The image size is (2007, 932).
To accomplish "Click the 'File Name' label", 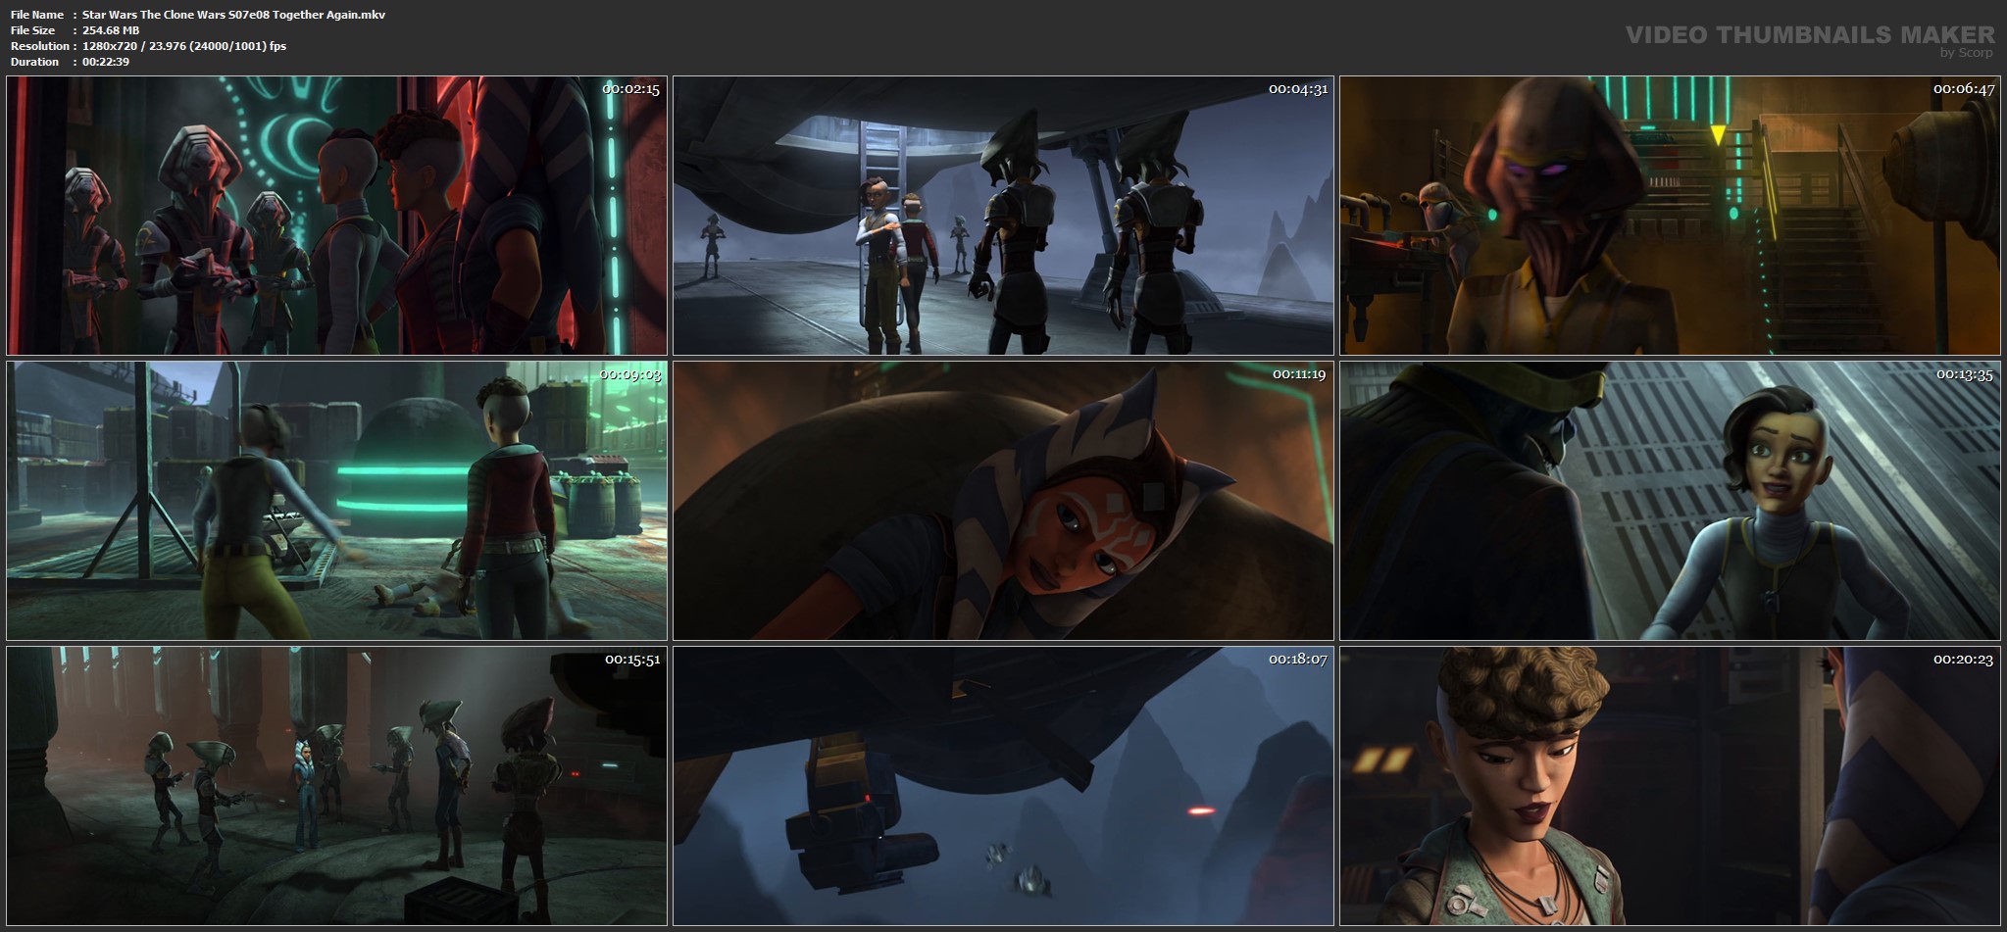I will coord(36,15).
